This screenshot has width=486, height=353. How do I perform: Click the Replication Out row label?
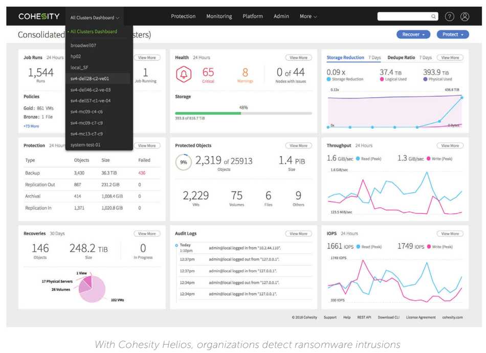[x=40, y=184]
